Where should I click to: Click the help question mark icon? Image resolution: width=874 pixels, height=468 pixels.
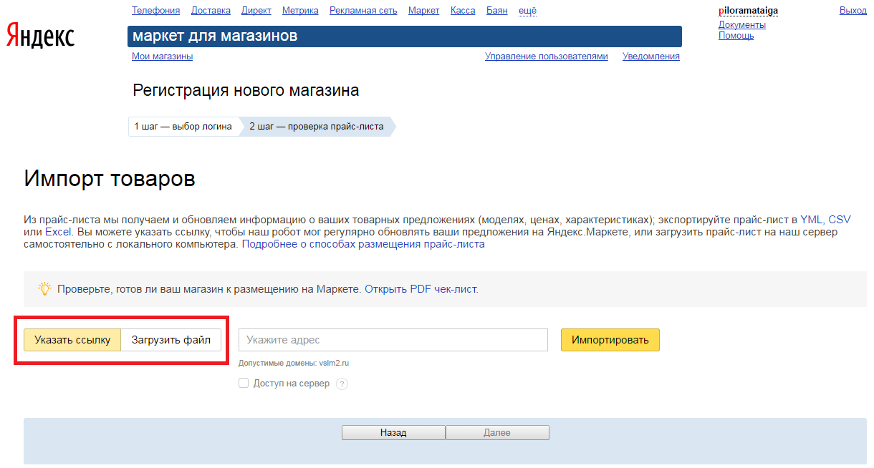[342, 384]
